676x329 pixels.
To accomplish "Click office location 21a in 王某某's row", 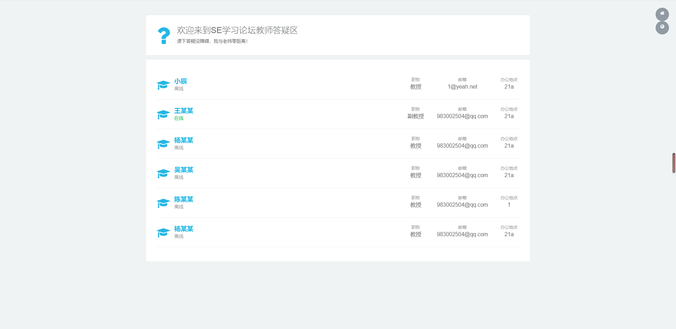I will [509, 116].
